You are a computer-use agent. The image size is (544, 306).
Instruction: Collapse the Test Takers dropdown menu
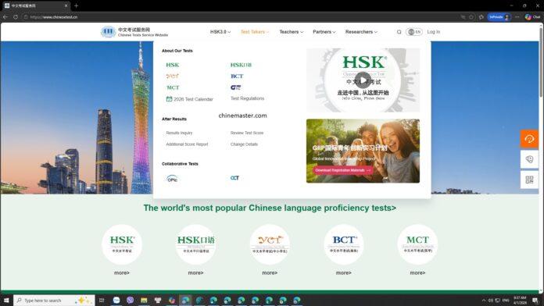pos(255,32)
